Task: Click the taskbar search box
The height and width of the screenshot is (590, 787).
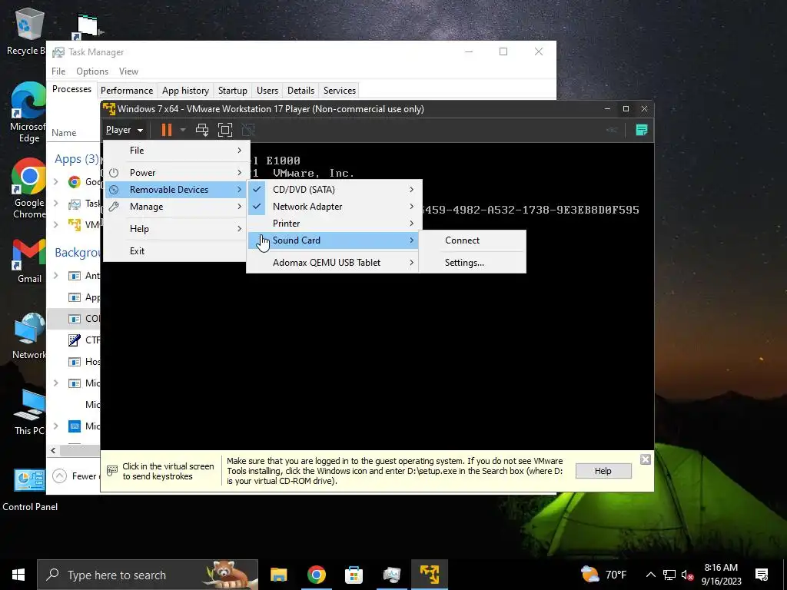Action: [x=148, y=575]
